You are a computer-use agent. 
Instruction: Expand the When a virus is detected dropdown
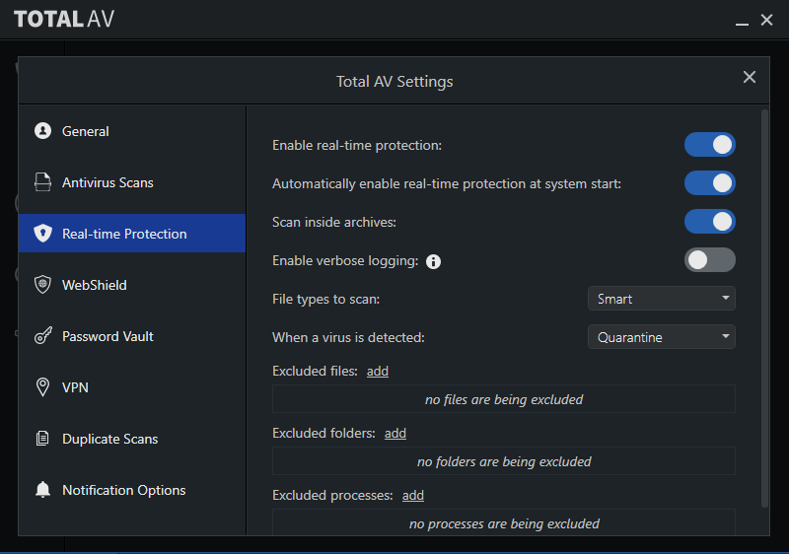(661, 337)
